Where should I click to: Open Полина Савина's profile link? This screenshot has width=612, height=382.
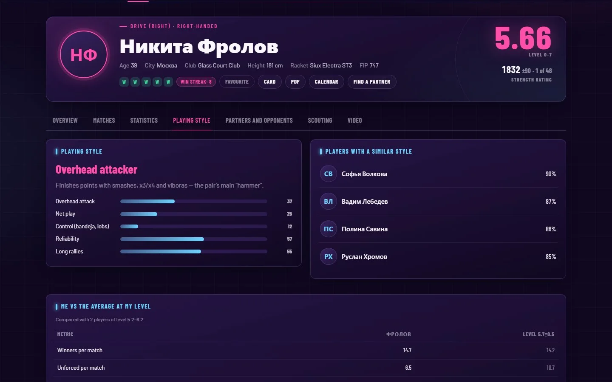click(365, 229)
